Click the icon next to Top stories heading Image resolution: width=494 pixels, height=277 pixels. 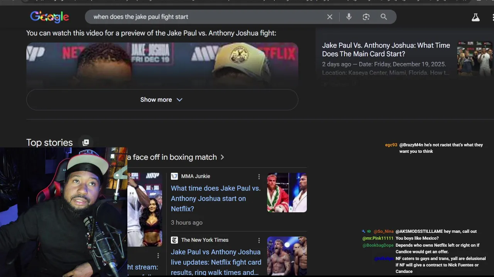[86, 142]
